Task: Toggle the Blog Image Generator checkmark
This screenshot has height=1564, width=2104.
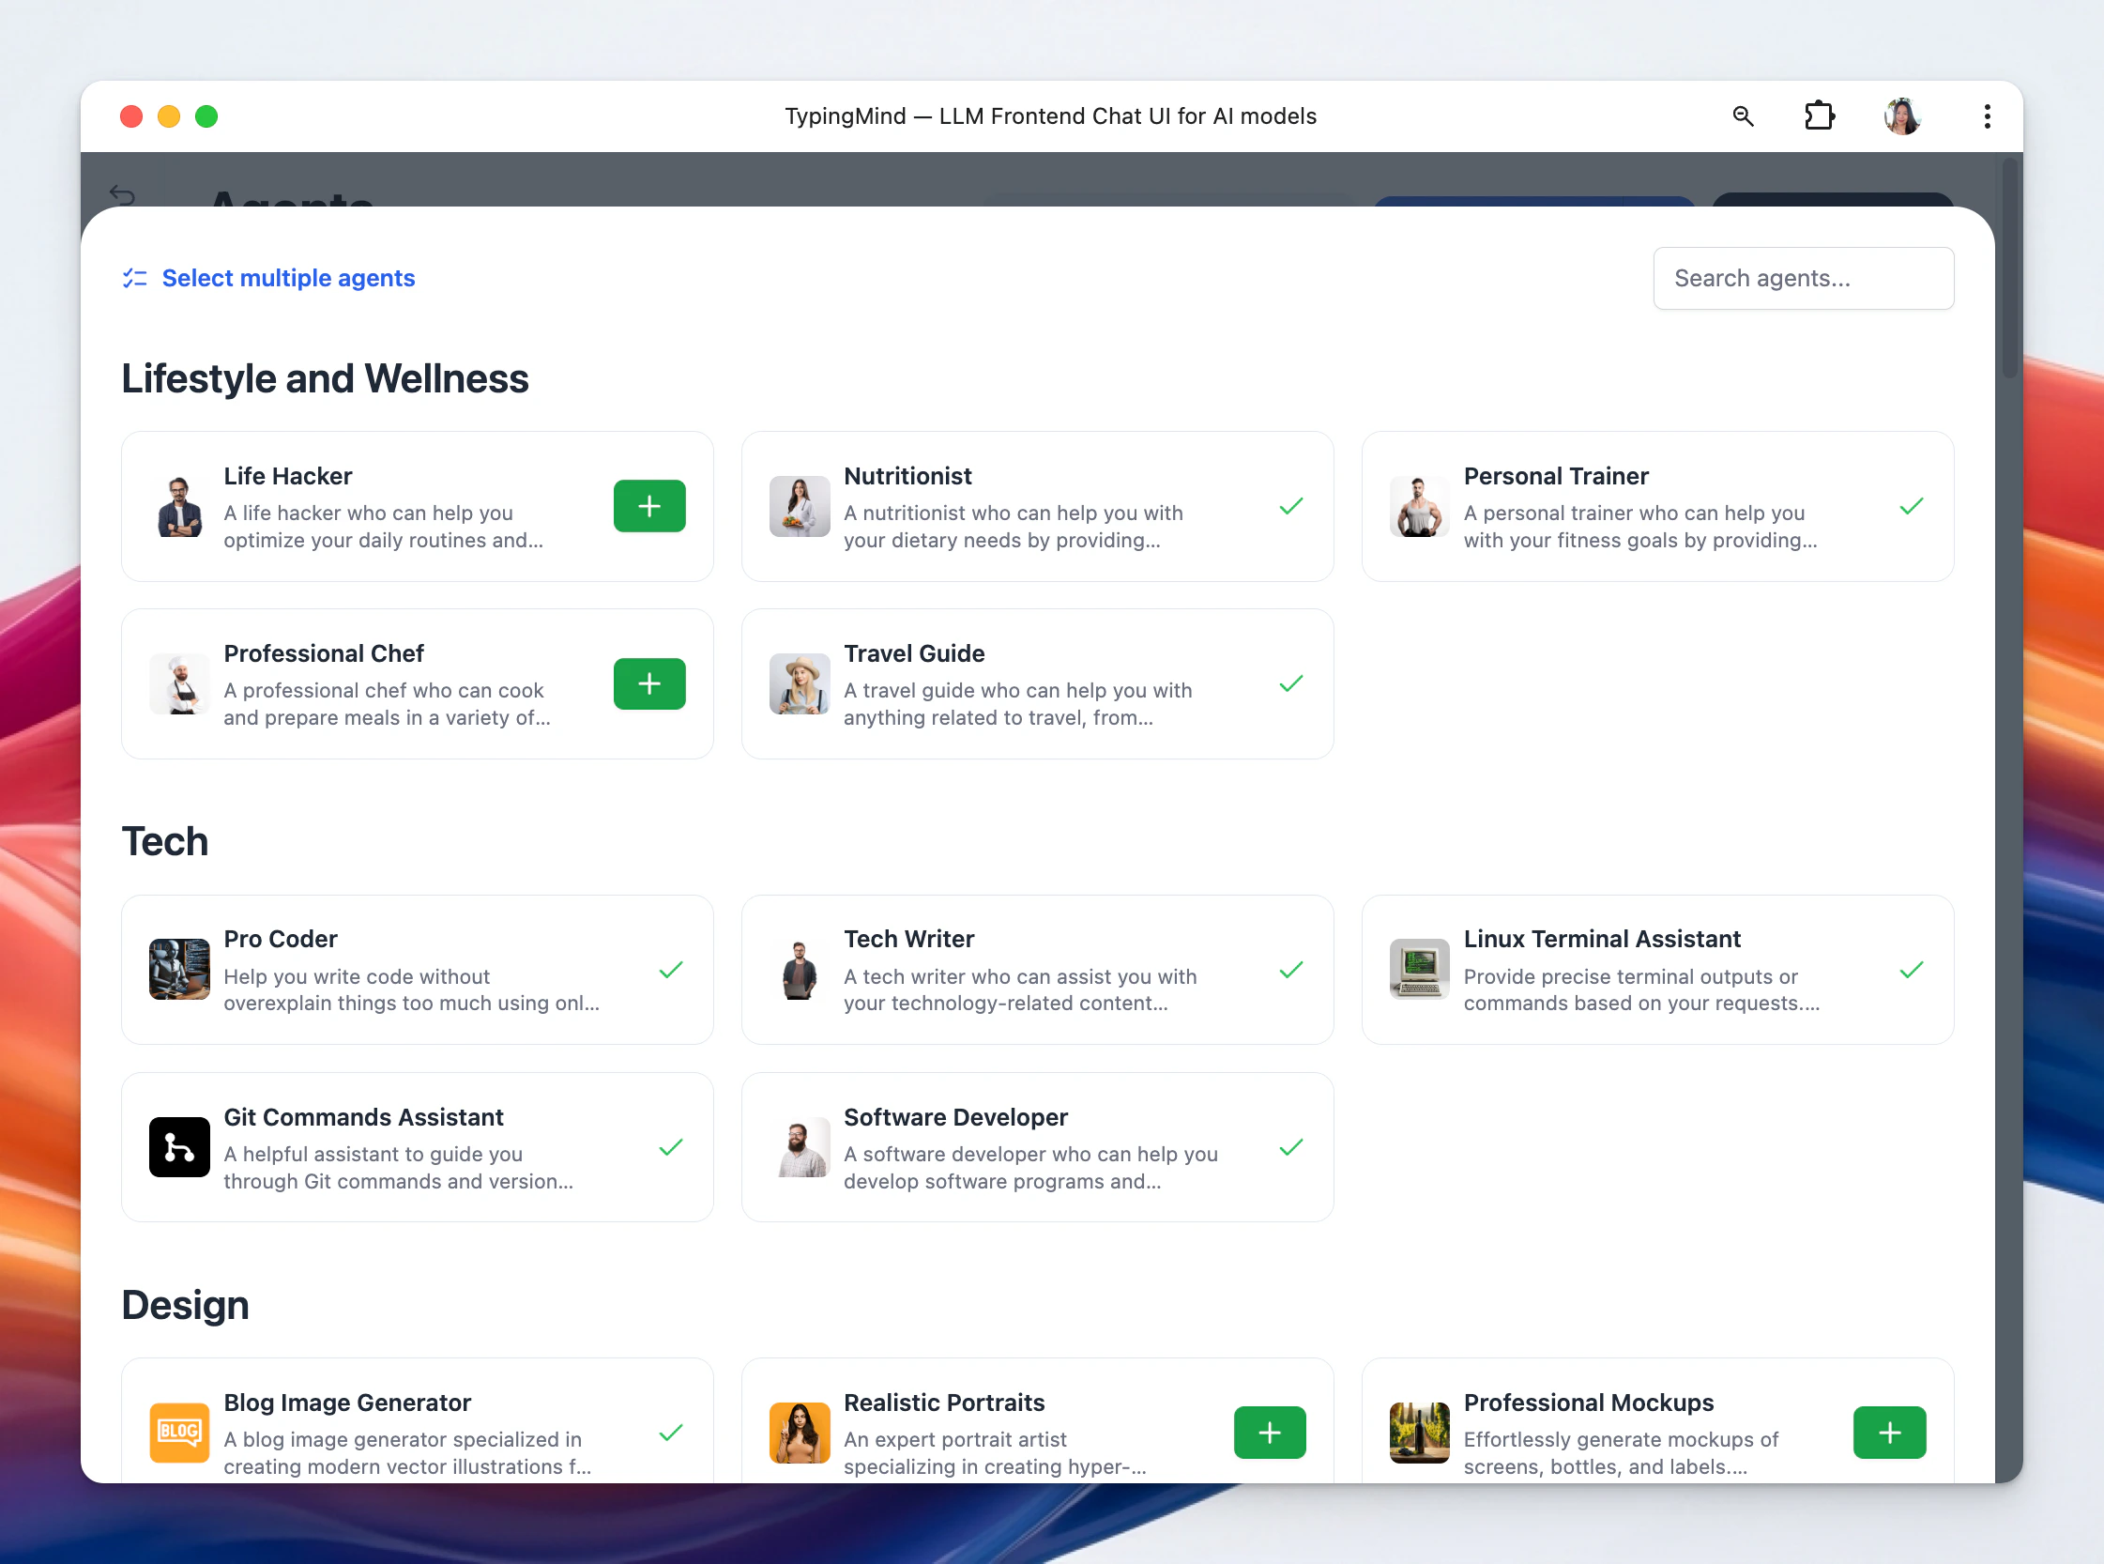Action: 671,1433
